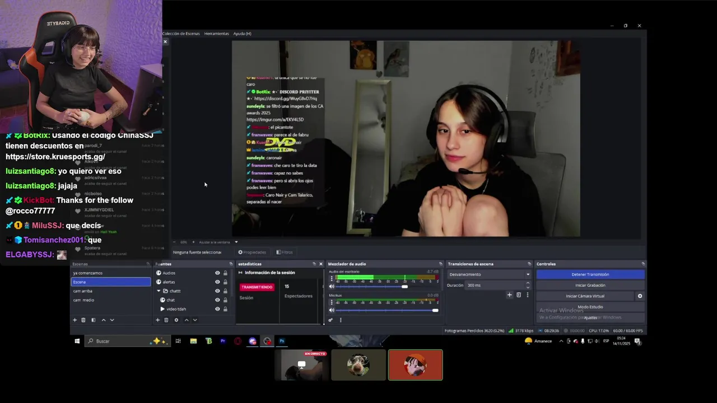Remove source using Fuentes trash icon
The image size is (717, 403).
166,320
